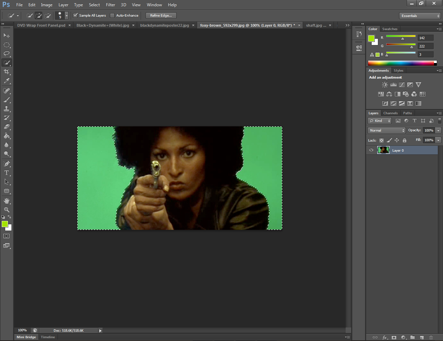Select the Clone Stamp tool
This screenshot has width=443, height=341.
tap(7, 109)
